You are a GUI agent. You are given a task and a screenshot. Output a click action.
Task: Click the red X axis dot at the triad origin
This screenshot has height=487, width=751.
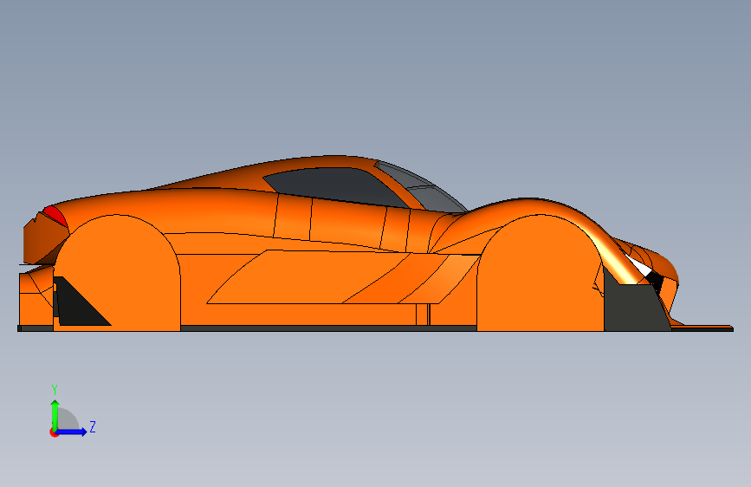coord(53,432)
